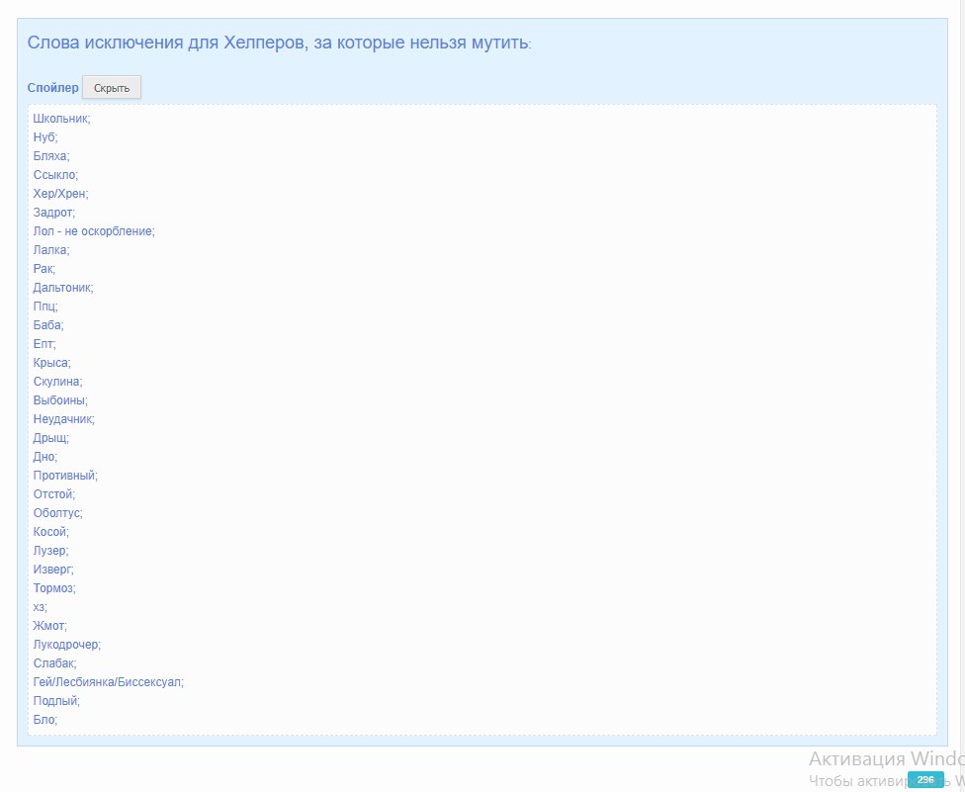
Task: Click the Спойлер label
Action: [53, 87]
